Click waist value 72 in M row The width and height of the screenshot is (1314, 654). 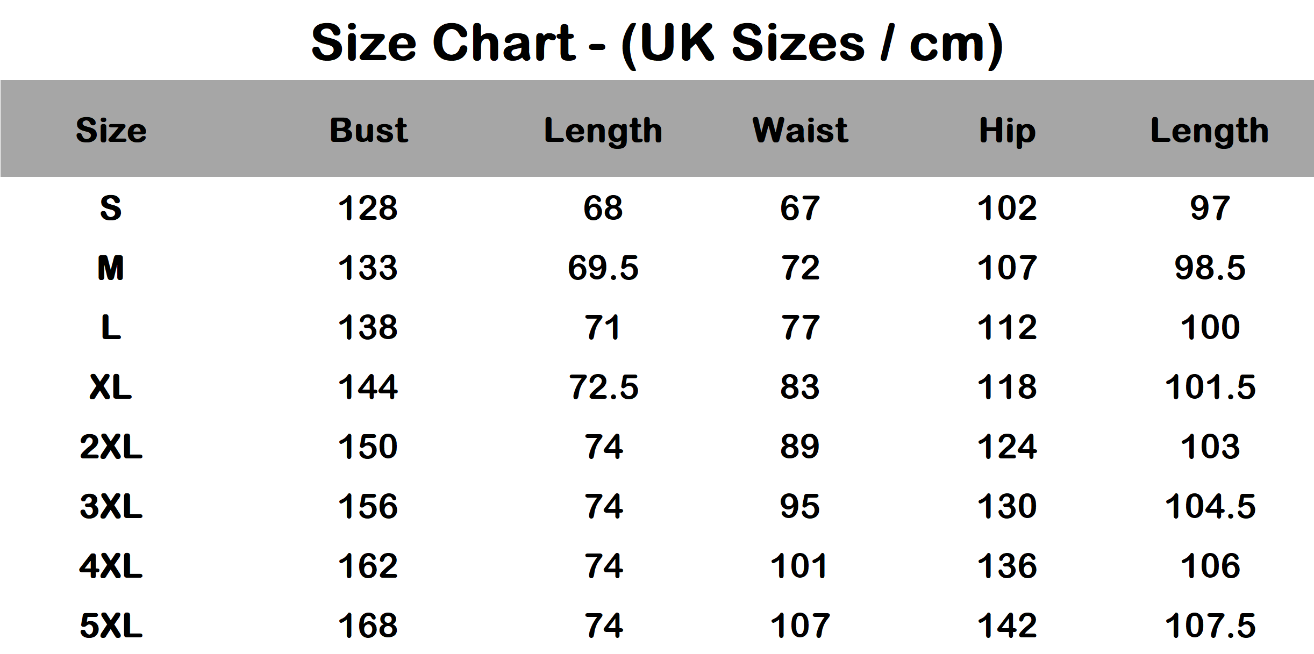click(x=800, y=268)
